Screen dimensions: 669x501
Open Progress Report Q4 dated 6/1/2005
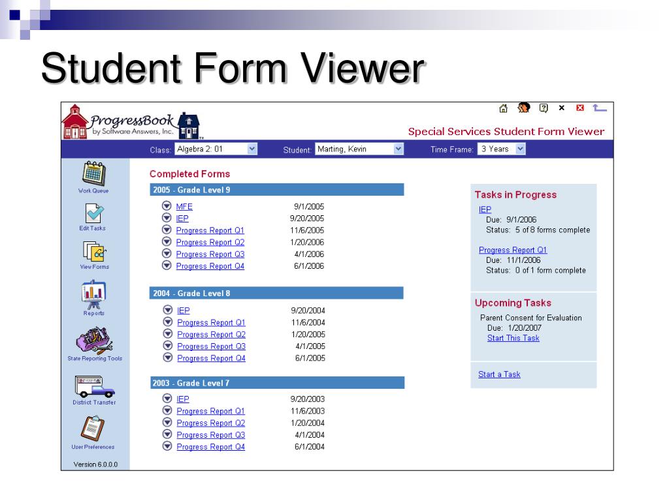coord(212,358)
